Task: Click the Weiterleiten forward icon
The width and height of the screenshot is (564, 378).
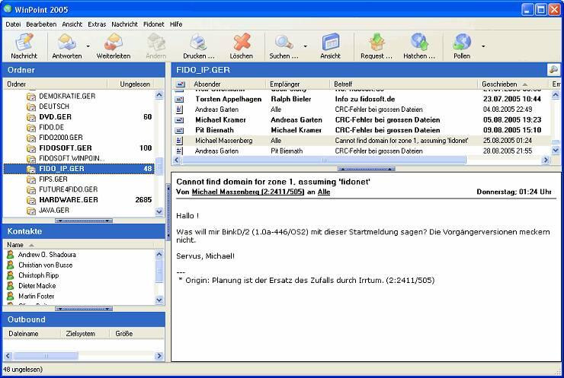Action: coord(114,42)
